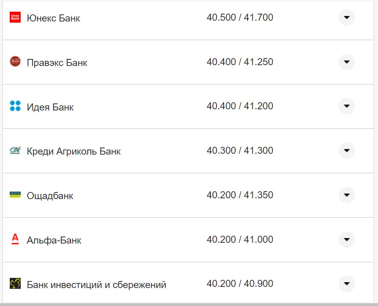Viewport: 378px width, 306px height.
Task: Expand the Идея Банк rate details
Action: (346, 106)
